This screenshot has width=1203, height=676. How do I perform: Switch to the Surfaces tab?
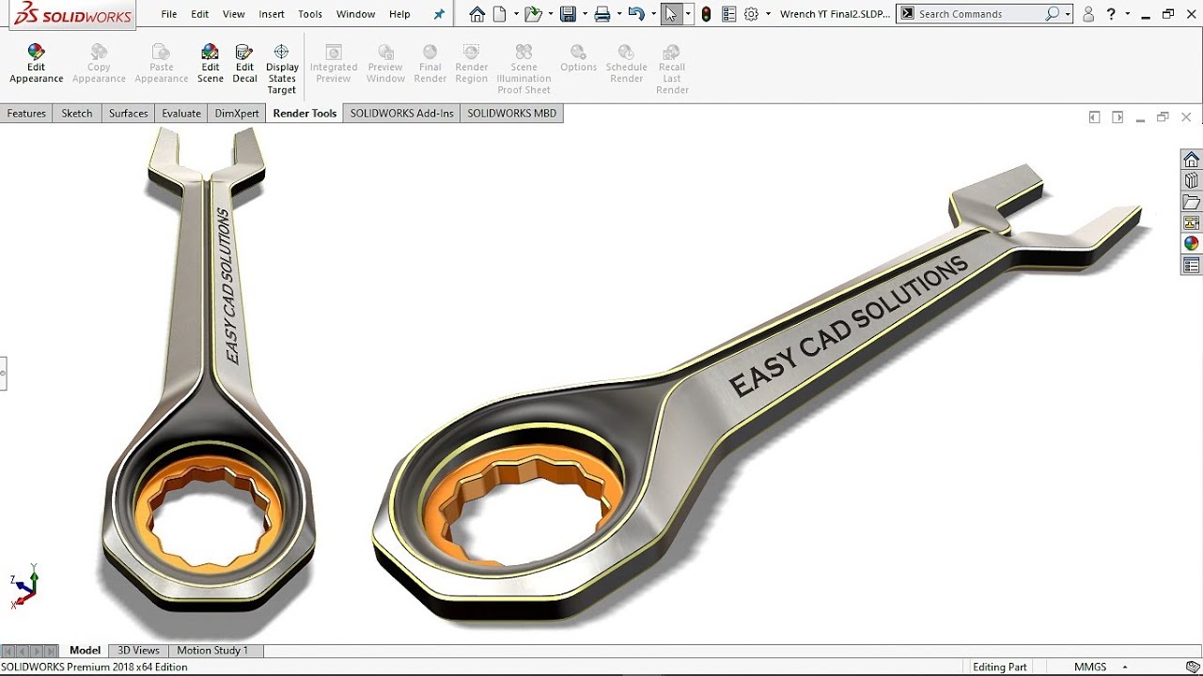(x=129, y=114)
